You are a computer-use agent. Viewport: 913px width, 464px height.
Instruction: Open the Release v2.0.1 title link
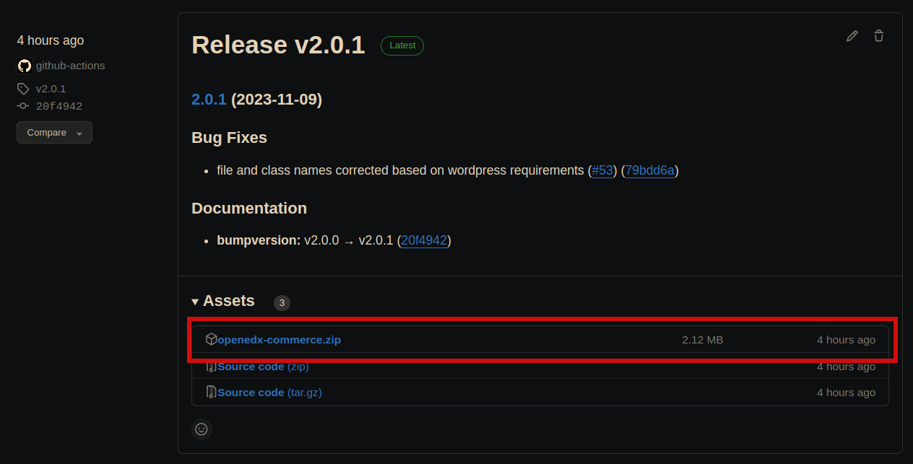click(x=278, y=45)
